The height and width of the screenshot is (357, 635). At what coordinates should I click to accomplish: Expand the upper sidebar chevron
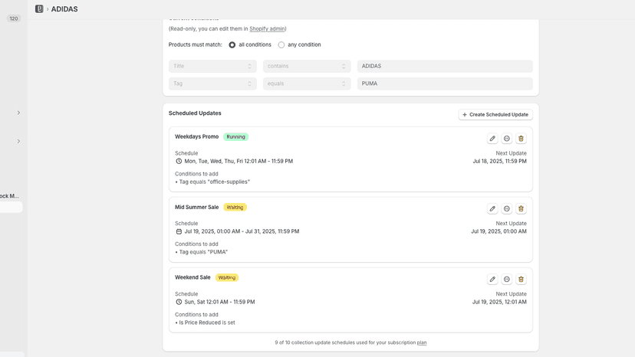pos(18,113)
